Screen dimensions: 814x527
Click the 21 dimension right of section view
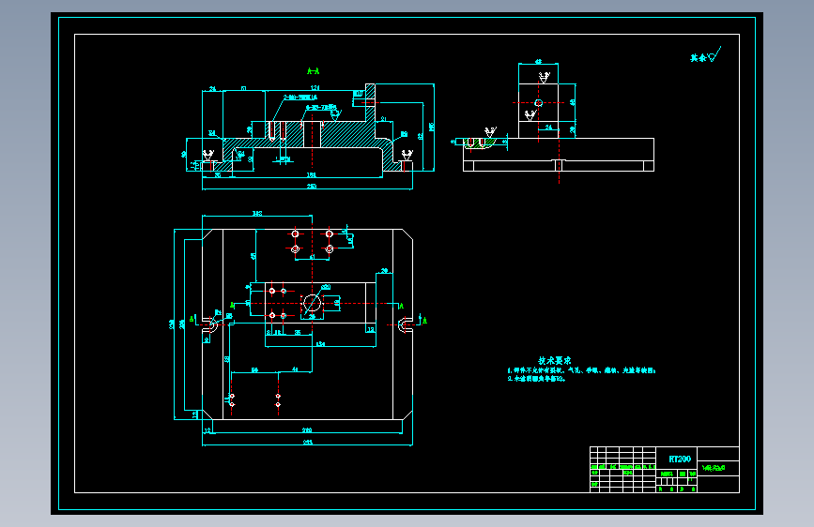click(x=384, y=119)
